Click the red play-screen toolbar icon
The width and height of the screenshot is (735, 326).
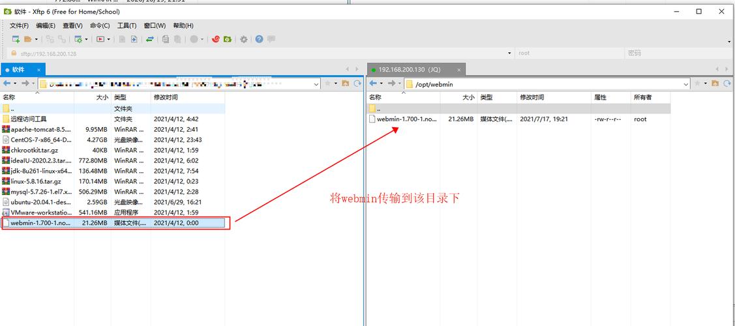[100, 39]
